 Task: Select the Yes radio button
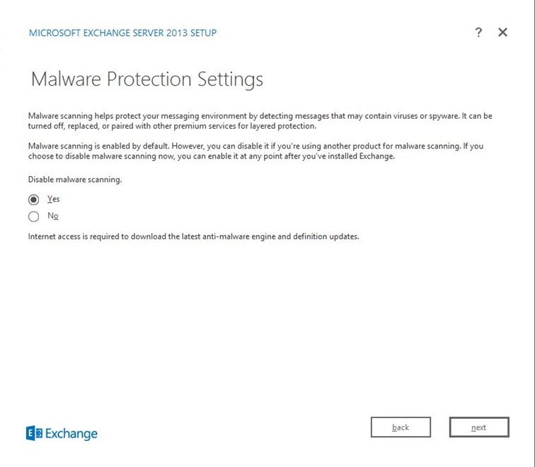coord(33,200)
